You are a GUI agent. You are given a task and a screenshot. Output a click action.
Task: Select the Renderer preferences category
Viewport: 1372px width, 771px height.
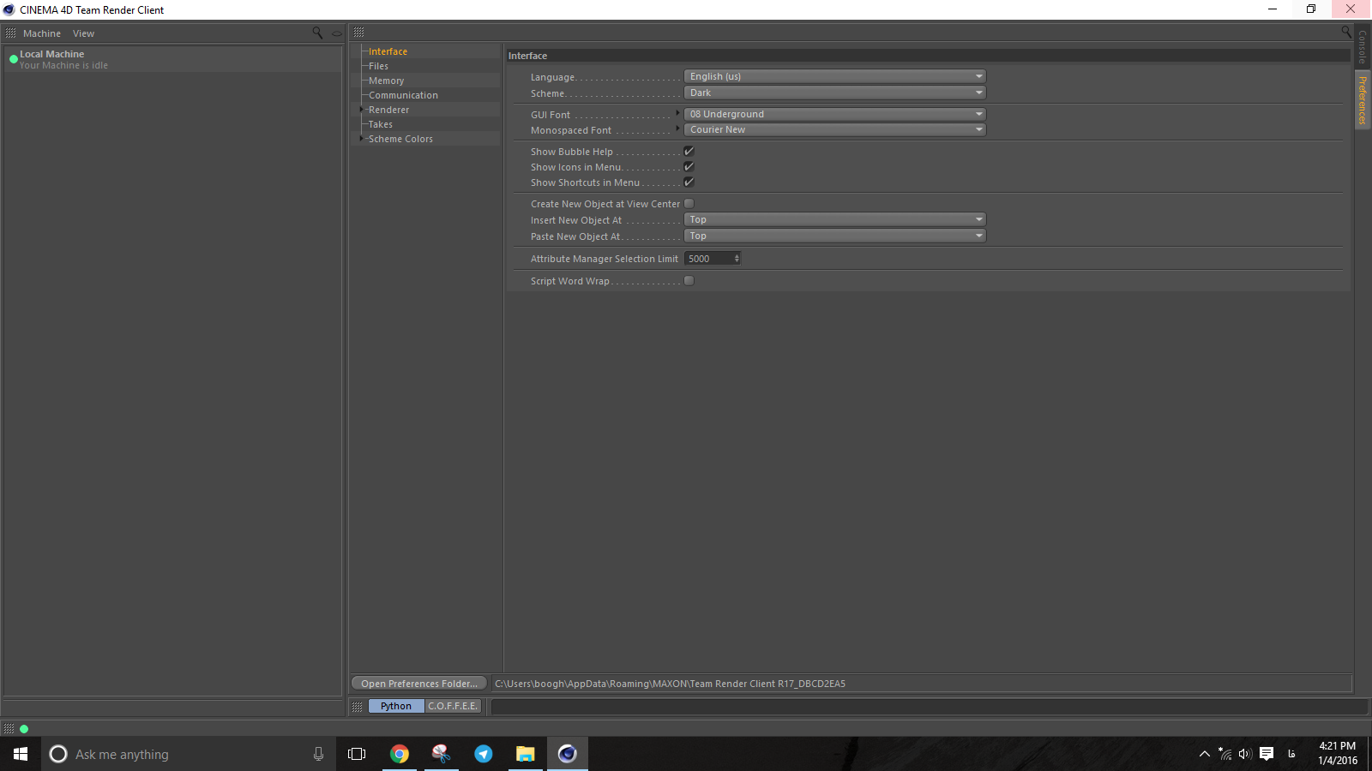(388, 110)
